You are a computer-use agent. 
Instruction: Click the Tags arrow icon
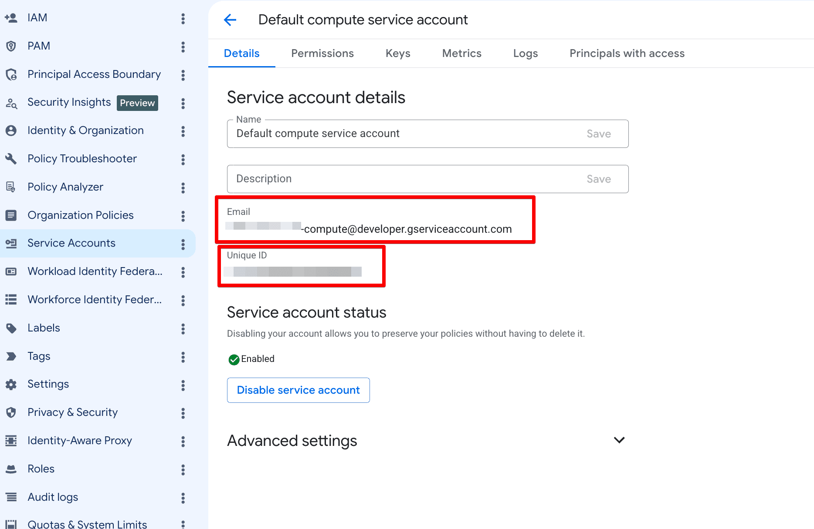coord(11,356)
